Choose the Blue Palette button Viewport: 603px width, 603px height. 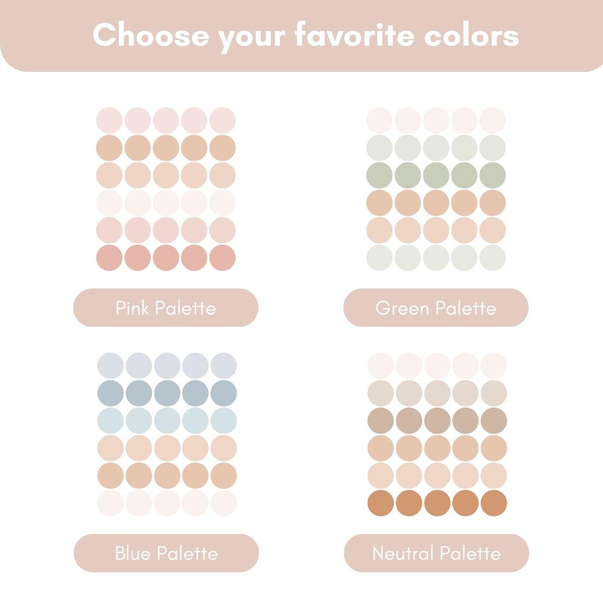click(x=166, y=553)
